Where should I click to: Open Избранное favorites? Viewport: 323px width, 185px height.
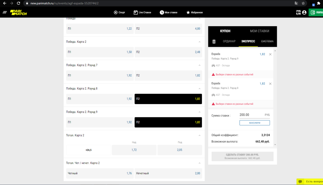click(194, 13)
